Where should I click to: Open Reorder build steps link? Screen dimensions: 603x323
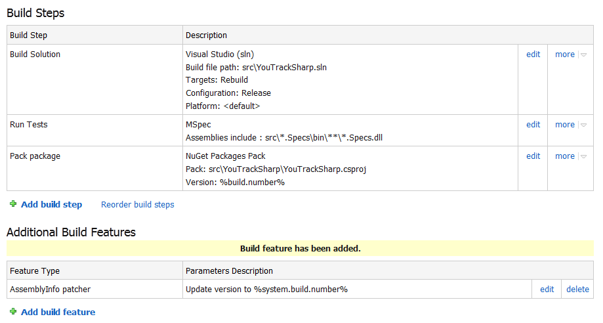(138, 205)
